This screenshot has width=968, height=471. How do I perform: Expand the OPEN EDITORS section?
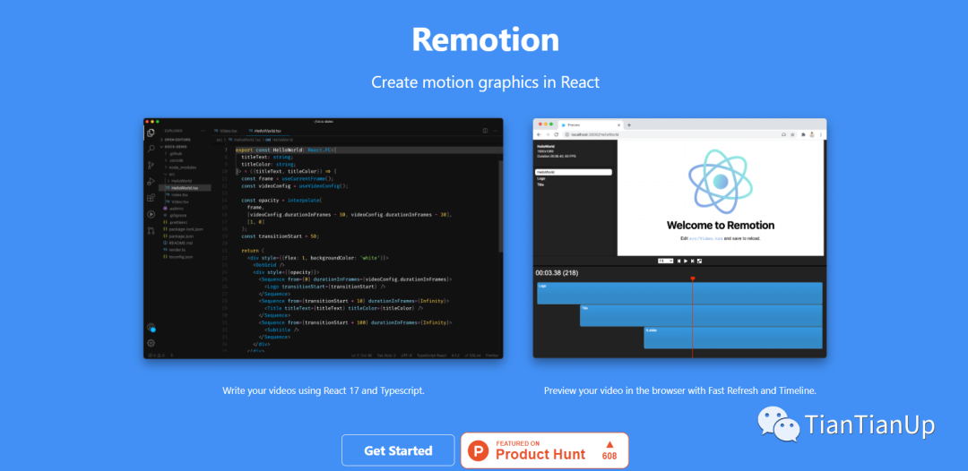pos(177,140)
